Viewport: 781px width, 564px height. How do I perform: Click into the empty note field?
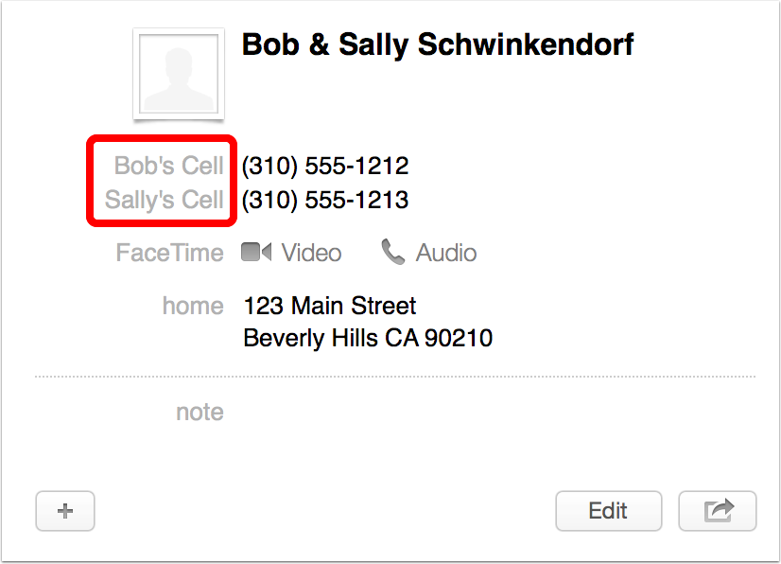(473, 413)
